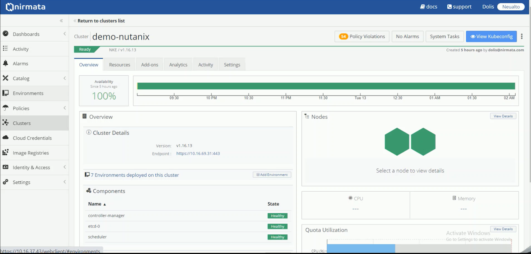Viewport: 531px width, 254px height.
Task: Open the Neualto account dropdown
Action: point(511,7)
